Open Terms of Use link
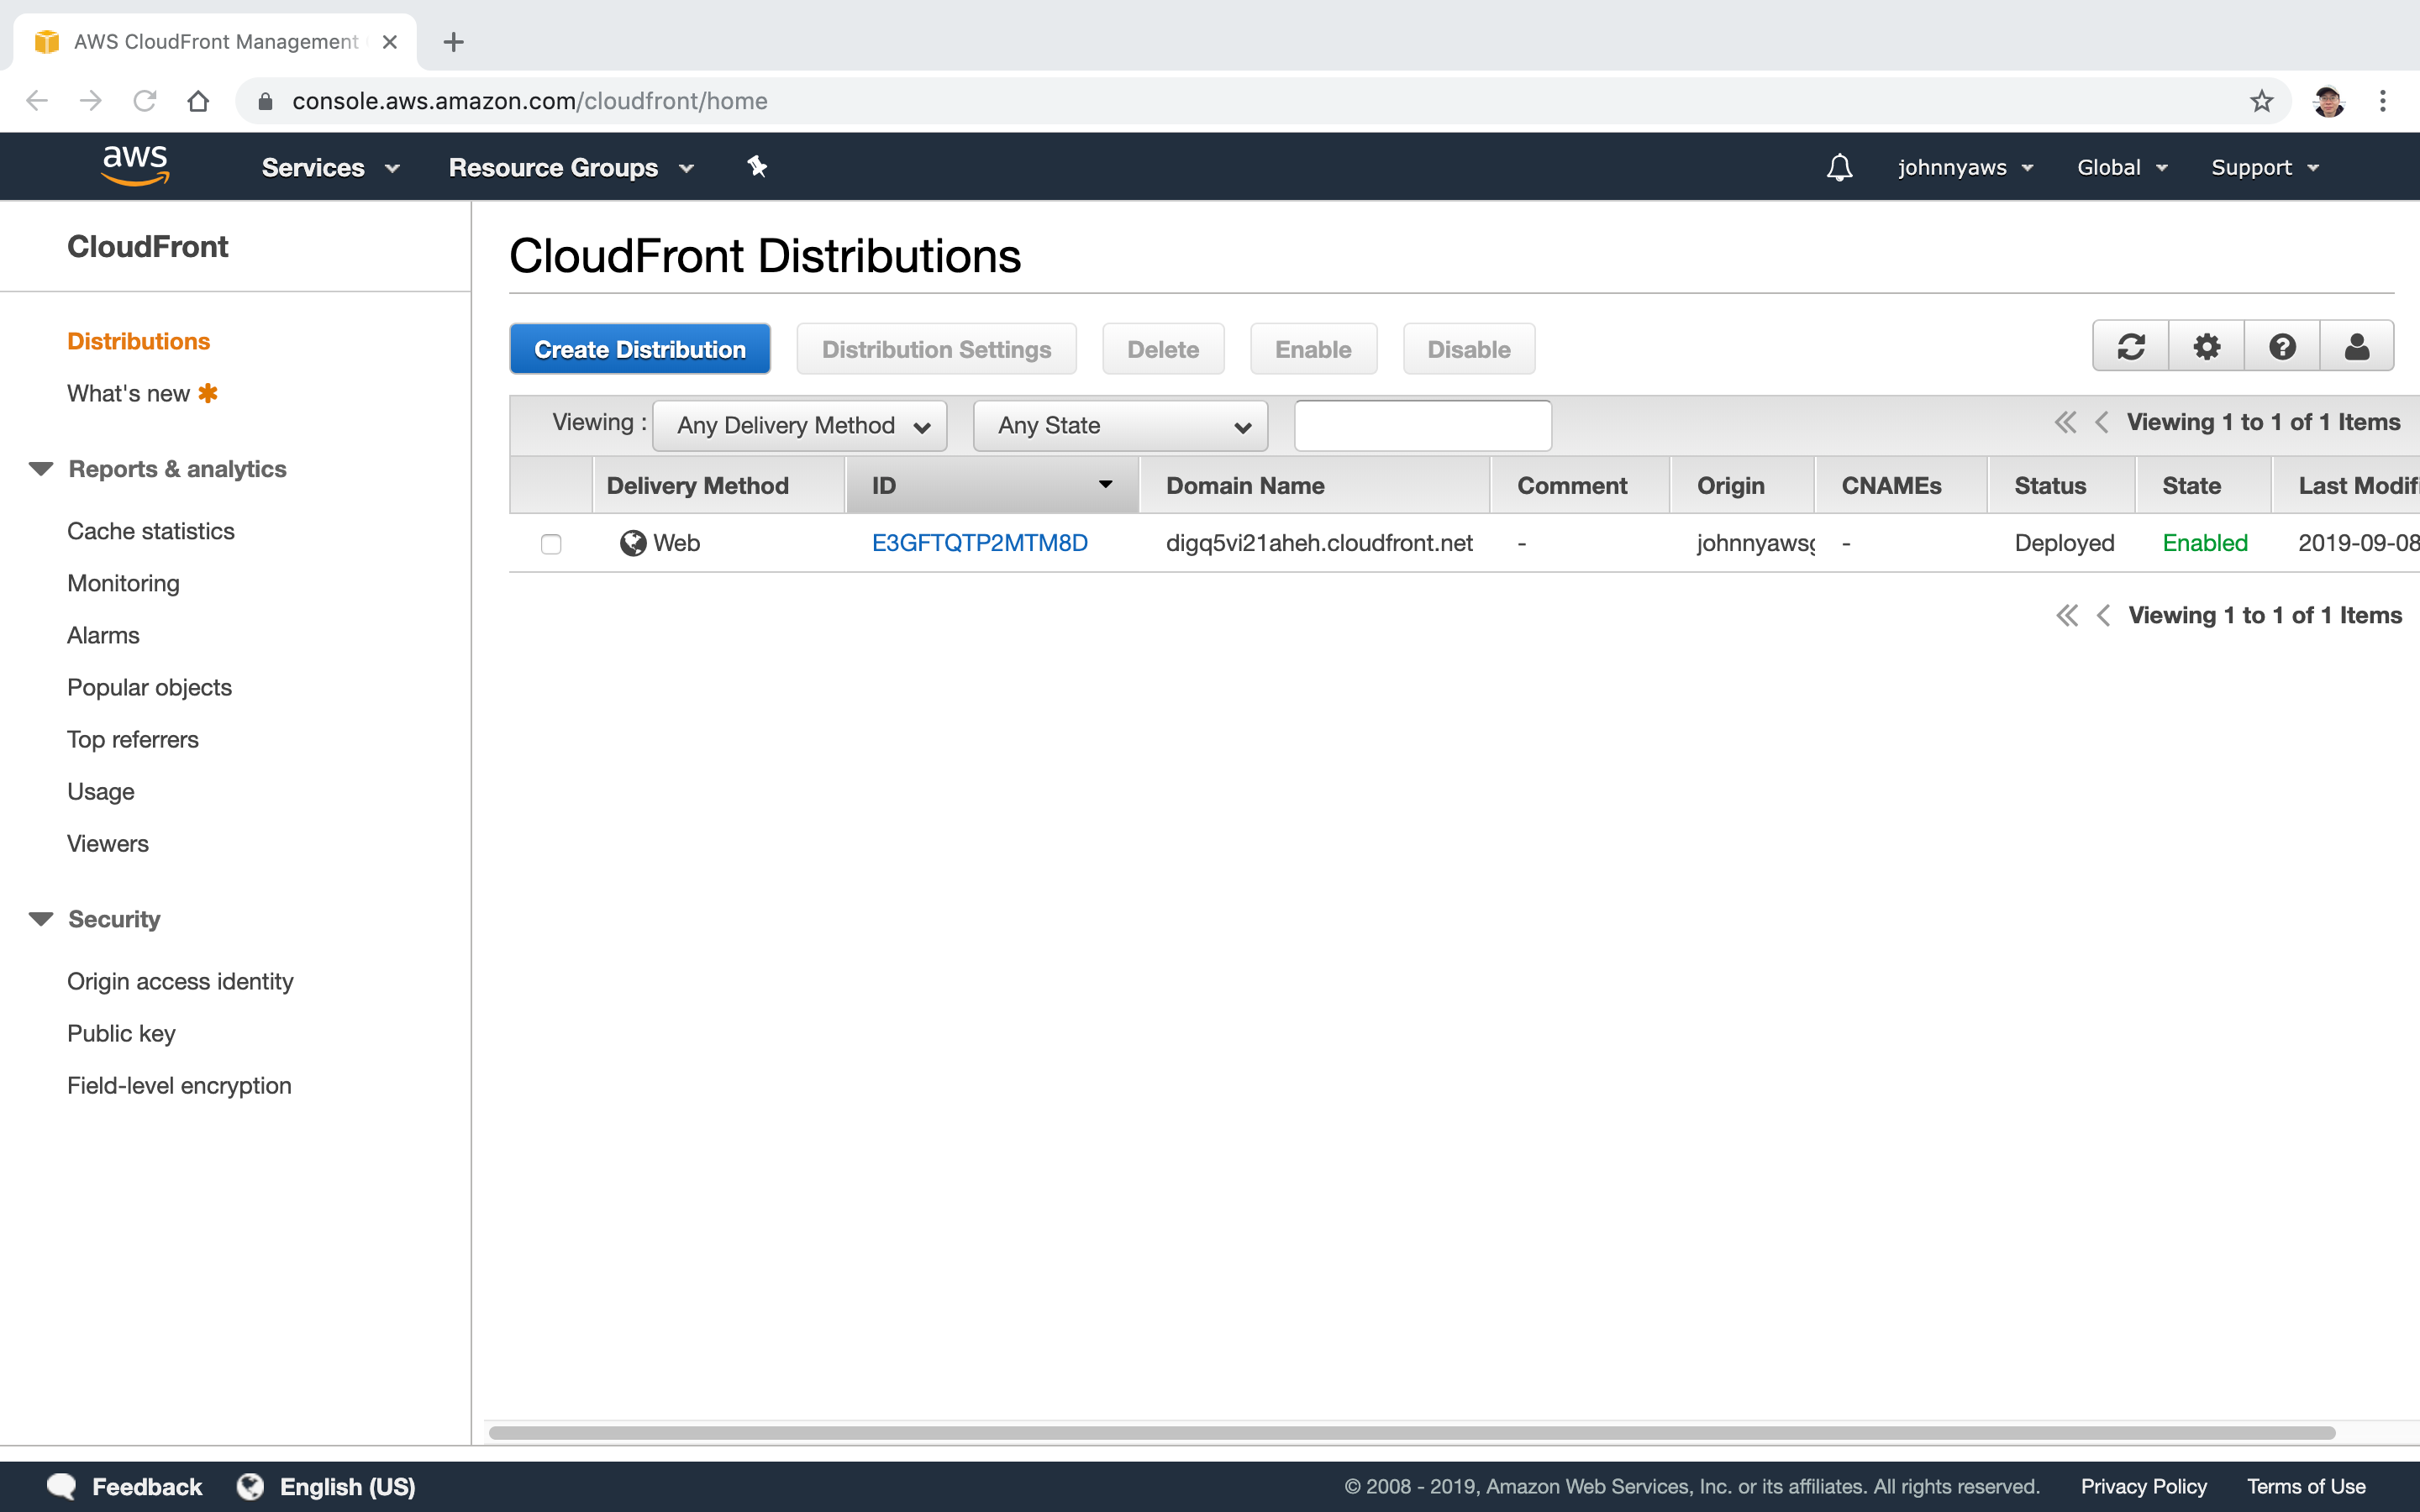Image resolution: width=2420 pixels, height=1512 pixels. tap(2306, 1486)
